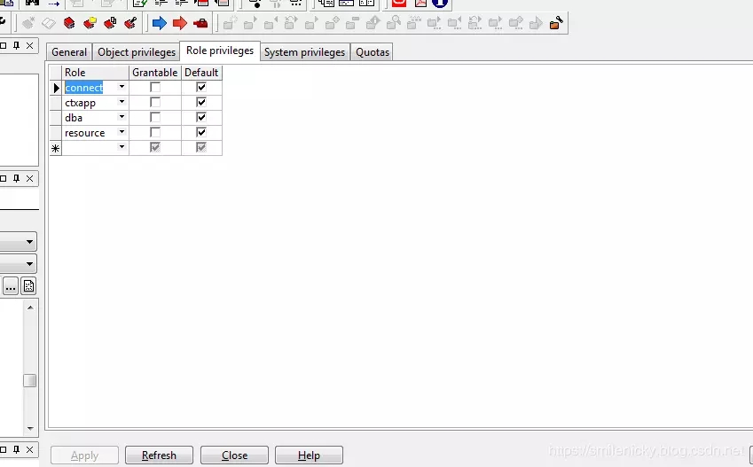Click the red book with yellow folder icon
The image size is (753, 467).
pos(90,23)
